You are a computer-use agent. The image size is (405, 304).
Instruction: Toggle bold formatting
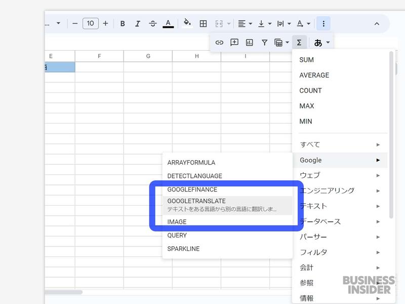point(123,23)
